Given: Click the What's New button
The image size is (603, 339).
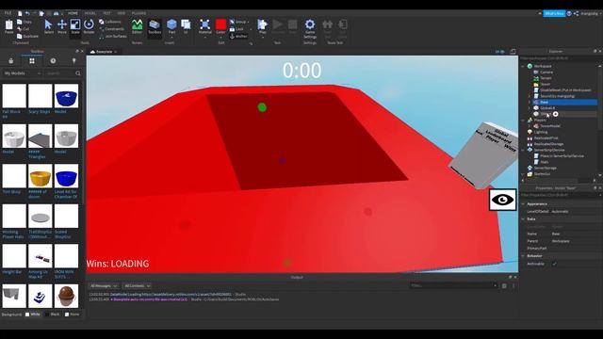Looking at the screenshot, I should (x=554, y=13).
